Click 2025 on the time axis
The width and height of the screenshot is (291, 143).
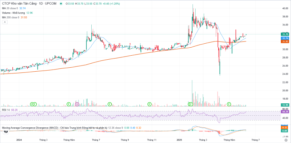[179, 140]
